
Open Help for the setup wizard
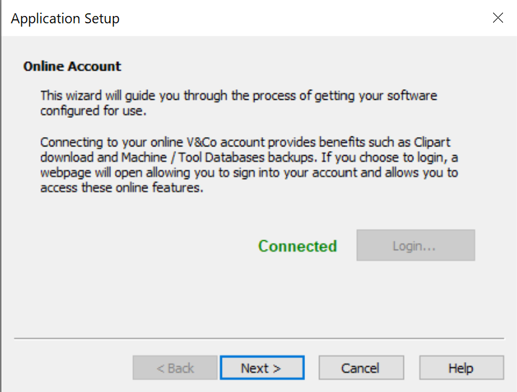pos(461,367)
